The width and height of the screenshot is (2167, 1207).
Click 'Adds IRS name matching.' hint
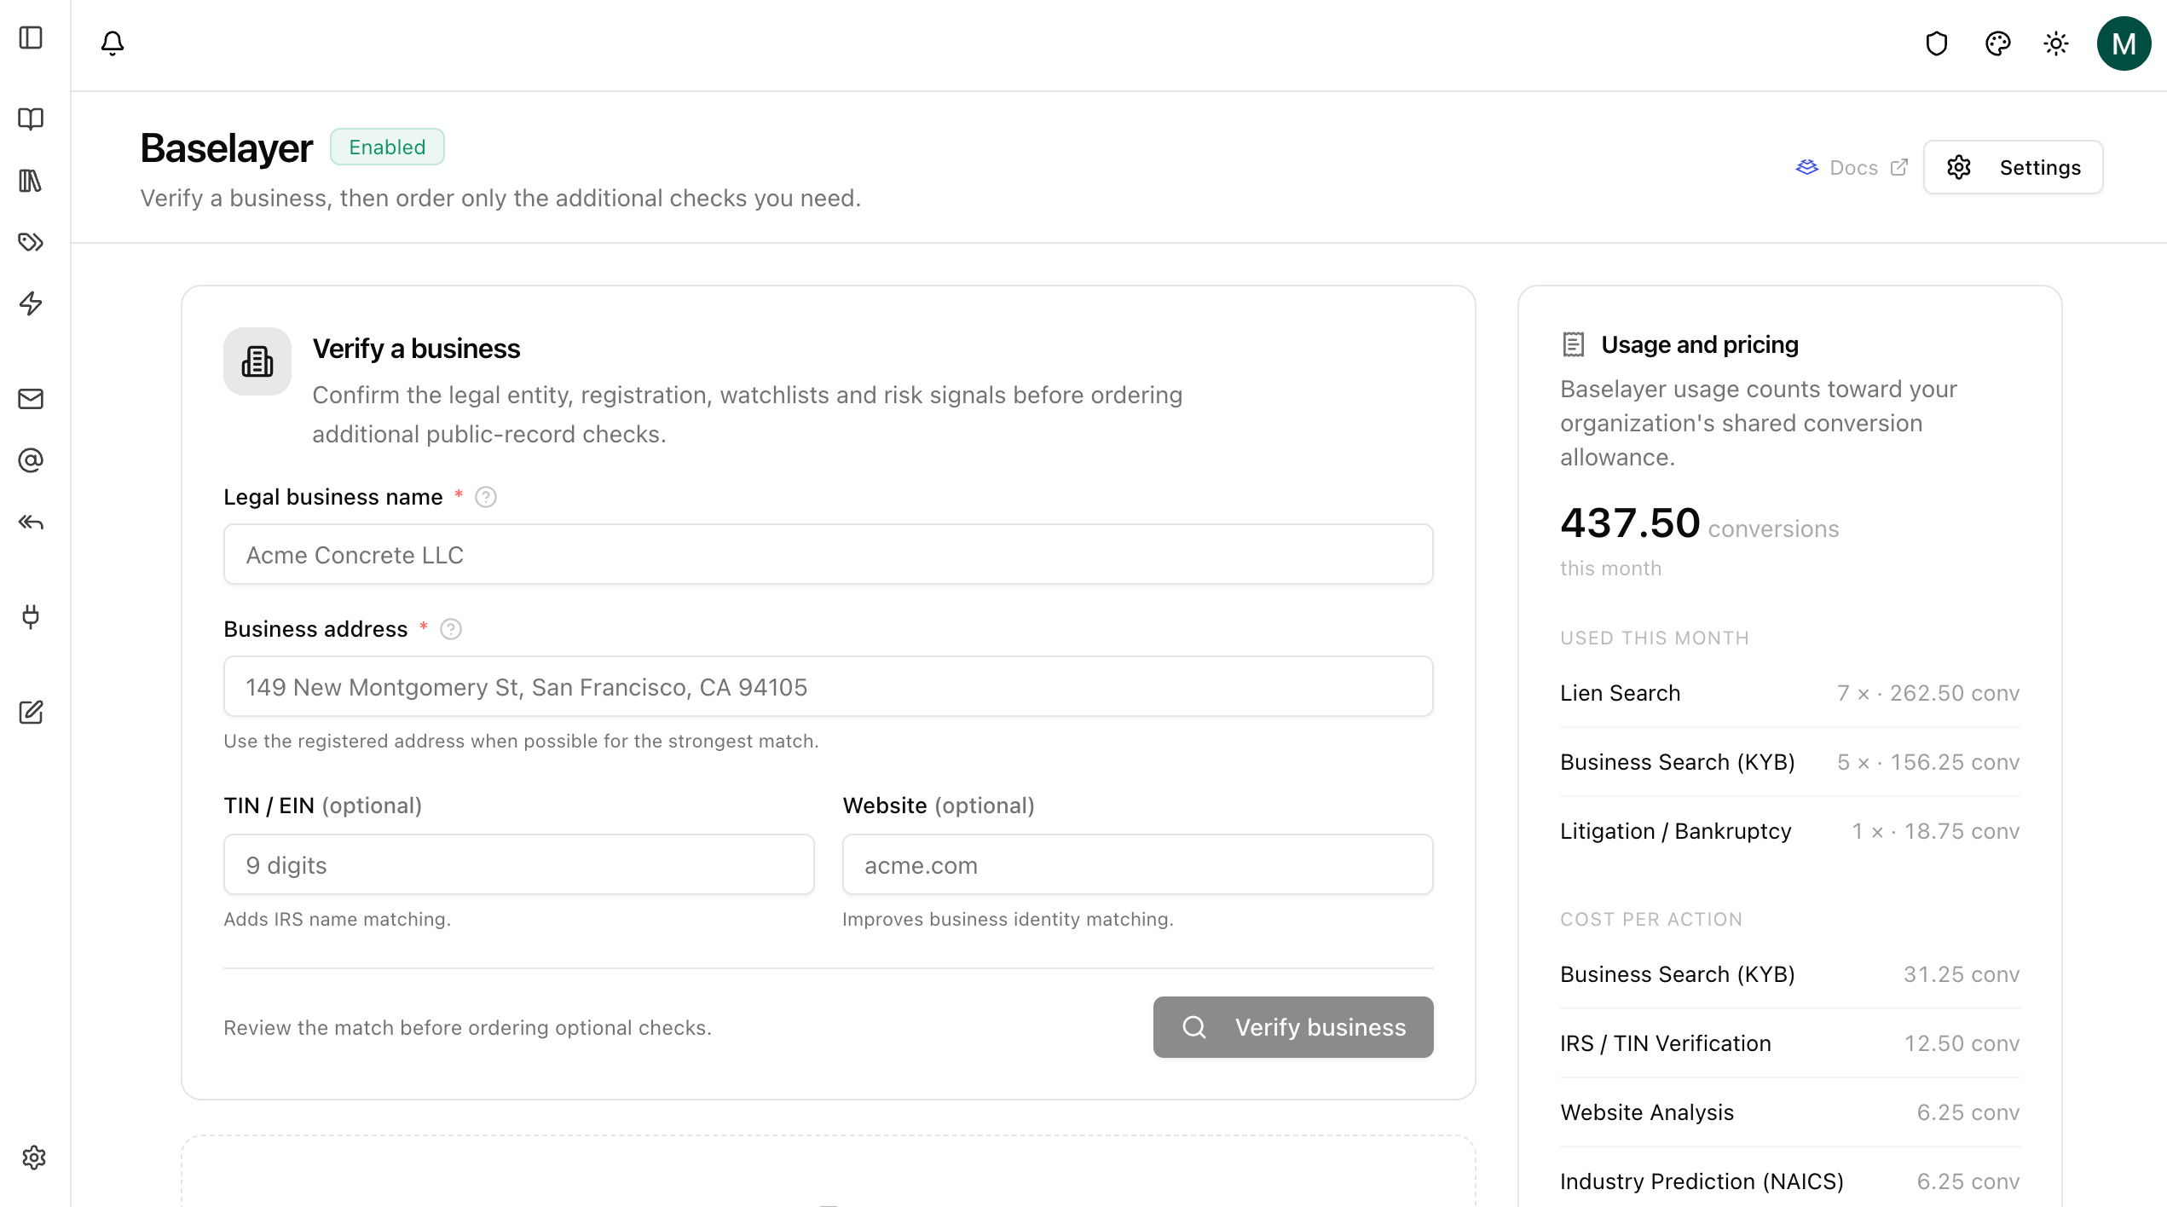337,919
